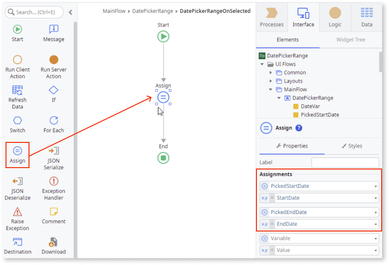Open the StartDate value dropdown
Viewport: 389px width, 265px height.
pos(375,197)
